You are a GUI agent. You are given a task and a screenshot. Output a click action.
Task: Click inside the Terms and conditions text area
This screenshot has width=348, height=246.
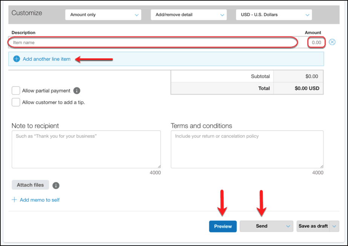247,149
